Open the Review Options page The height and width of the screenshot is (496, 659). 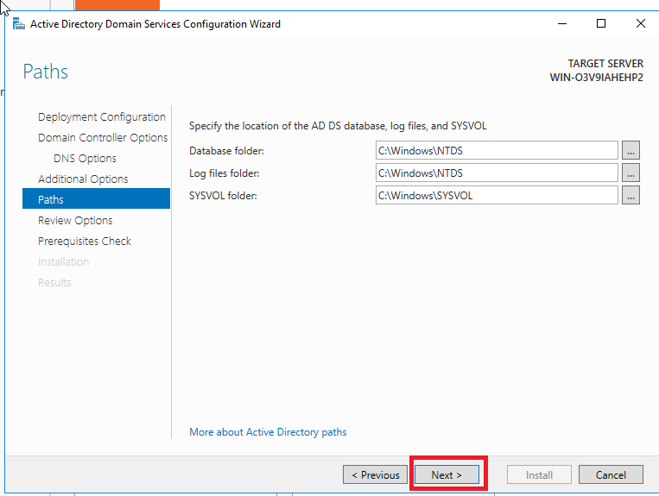75,221
